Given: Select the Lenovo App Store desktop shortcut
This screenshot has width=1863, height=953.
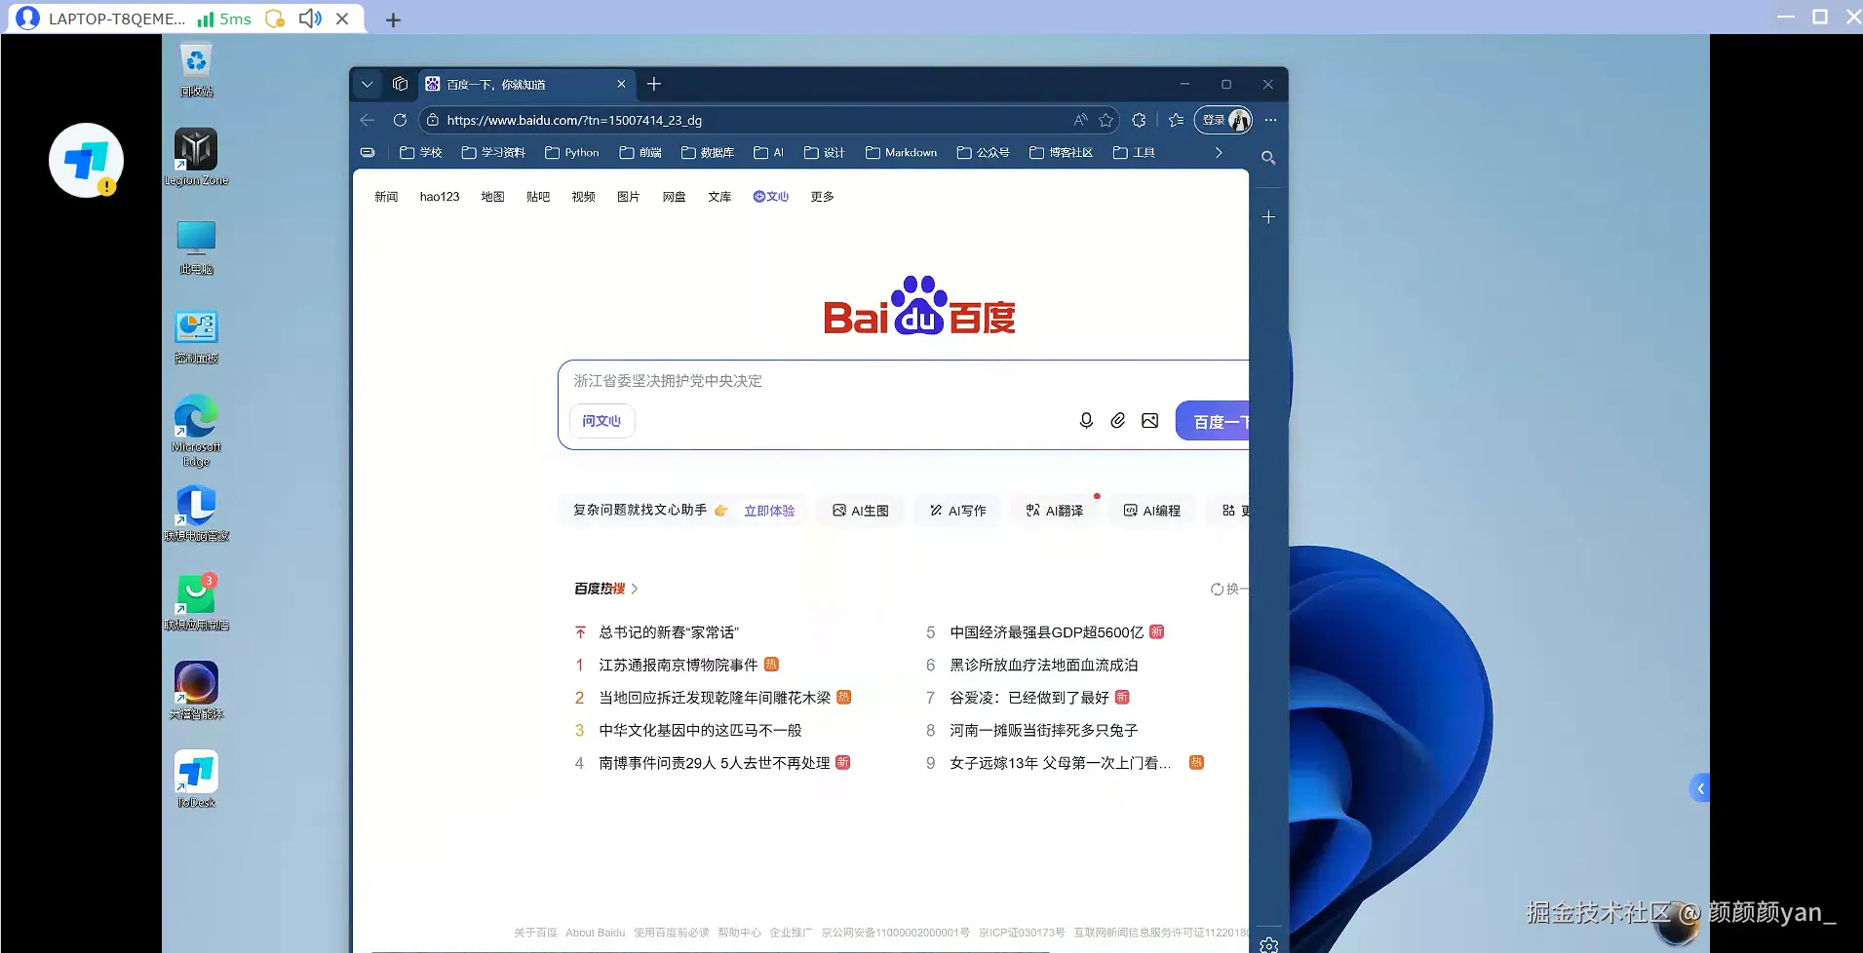Looking at the screenshot, I should tap(196, 602).
